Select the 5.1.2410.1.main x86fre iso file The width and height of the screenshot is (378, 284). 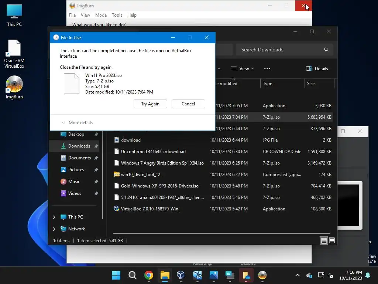tap(223, 197)
